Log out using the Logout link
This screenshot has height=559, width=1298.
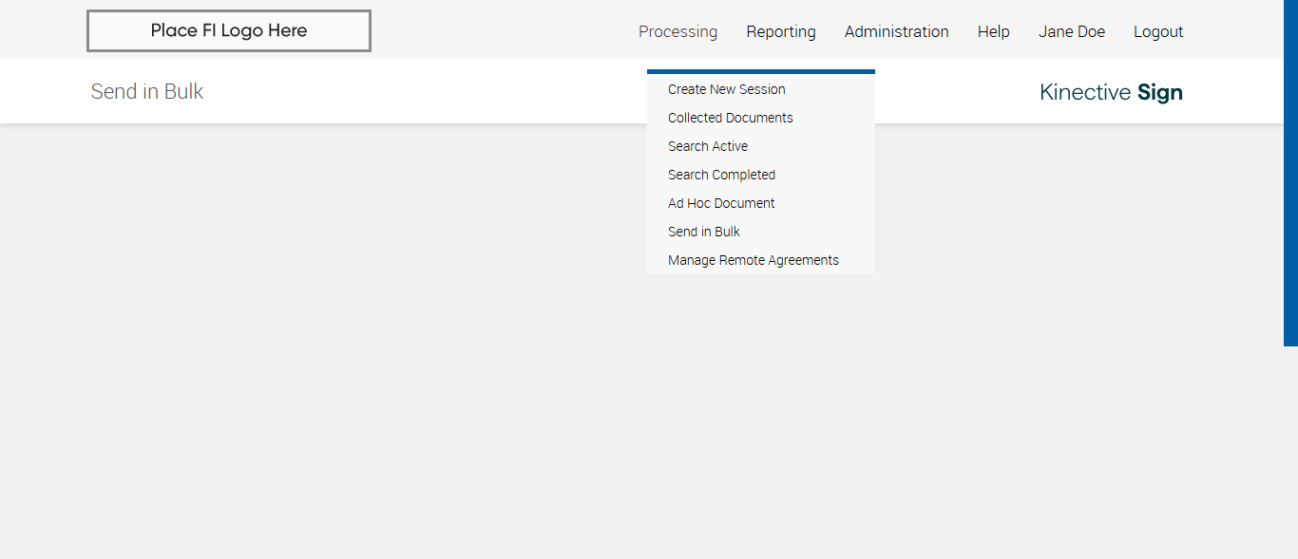1157,31
